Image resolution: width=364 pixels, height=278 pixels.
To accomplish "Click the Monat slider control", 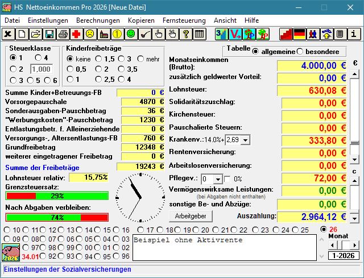I will [343, 244].
